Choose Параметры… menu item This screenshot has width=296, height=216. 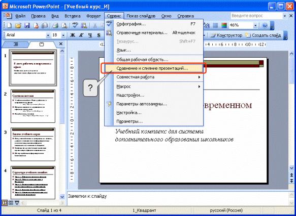[x=154, y=121]
